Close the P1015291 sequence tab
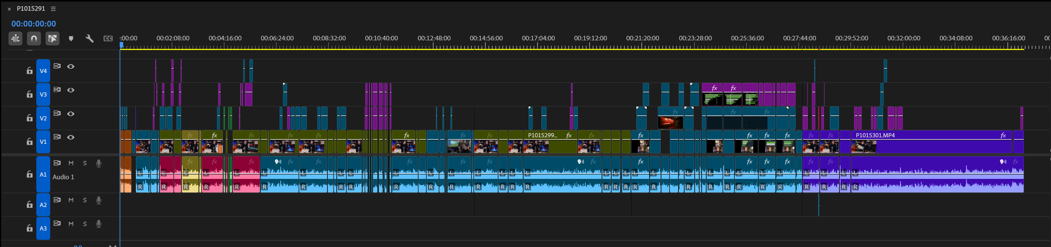This screenshot has height=247, width=1051. 9,9
